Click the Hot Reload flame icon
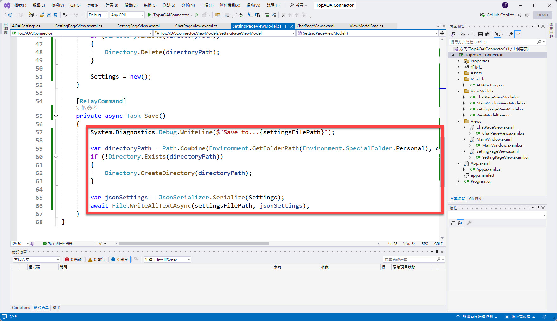This screenshot has width=557, height=321. [x=204, y=15]
